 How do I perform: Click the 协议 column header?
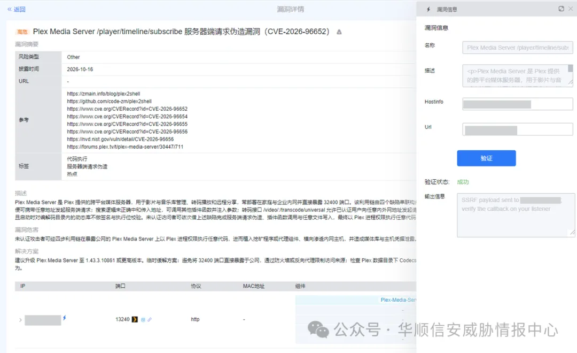click(x=196, y=286)
